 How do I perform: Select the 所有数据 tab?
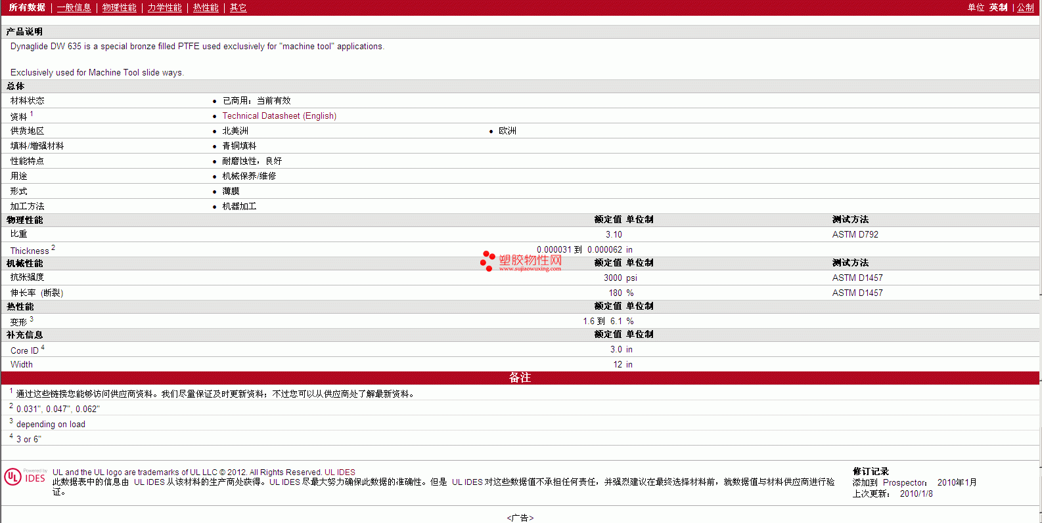pos(27,7)
